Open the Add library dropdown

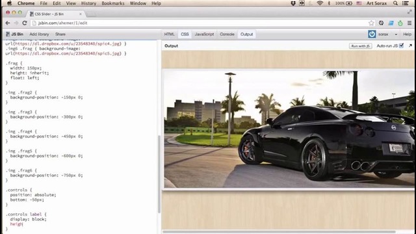[39, 34]
